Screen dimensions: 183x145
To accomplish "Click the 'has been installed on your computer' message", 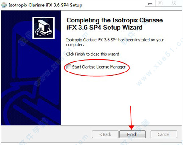I will pyautogui.click(x=115, y=42).
